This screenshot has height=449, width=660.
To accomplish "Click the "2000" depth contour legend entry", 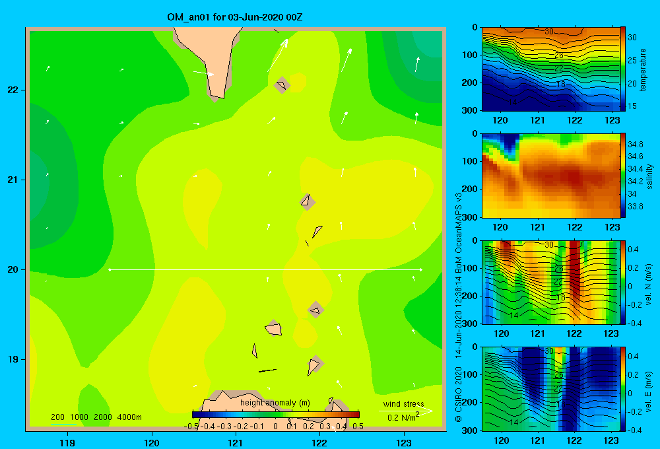I will 103,417.
